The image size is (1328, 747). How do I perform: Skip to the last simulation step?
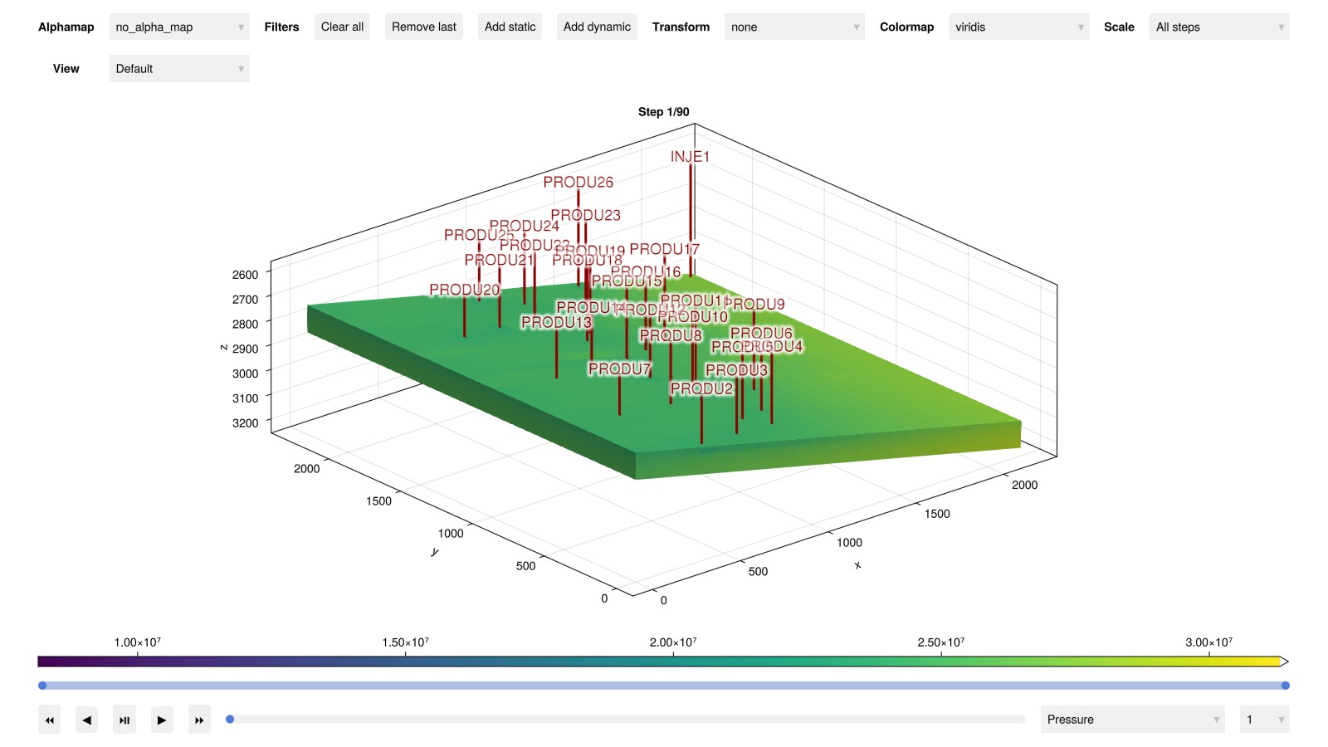pos(199,720)
